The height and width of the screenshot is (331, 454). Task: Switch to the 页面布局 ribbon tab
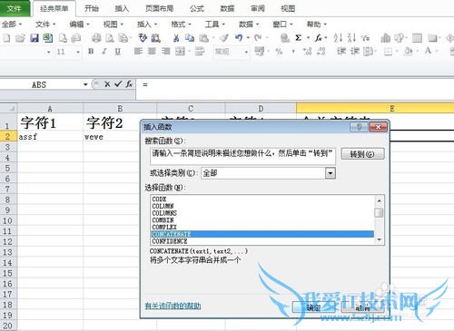click(x=159, y=8)
